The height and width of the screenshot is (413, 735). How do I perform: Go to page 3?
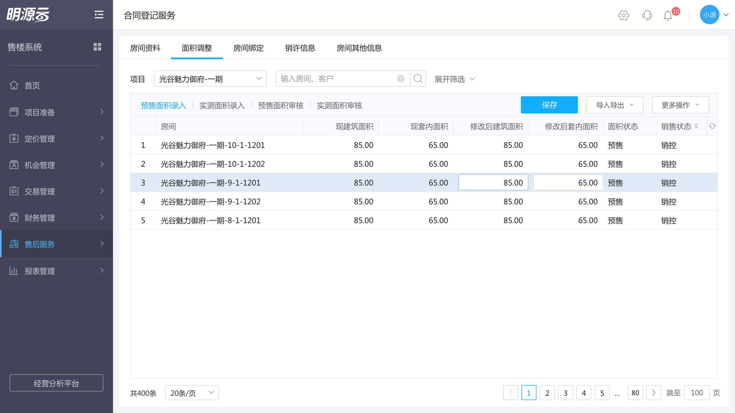click(x=565, y=393)
